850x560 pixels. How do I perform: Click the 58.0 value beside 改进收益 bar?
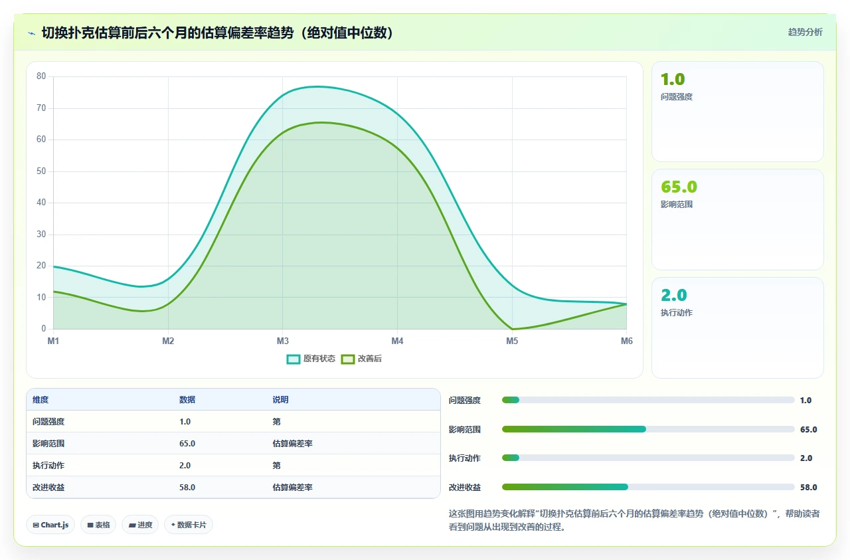[x=809, y=487]
